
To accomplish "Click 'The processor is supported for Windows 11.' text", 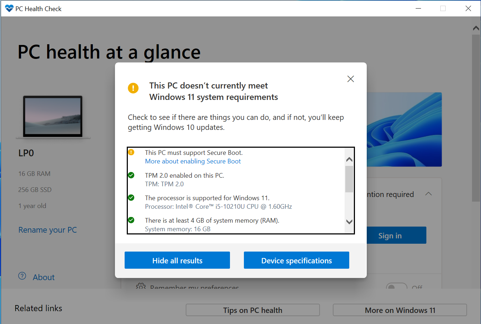I will [x=207, y=198].
